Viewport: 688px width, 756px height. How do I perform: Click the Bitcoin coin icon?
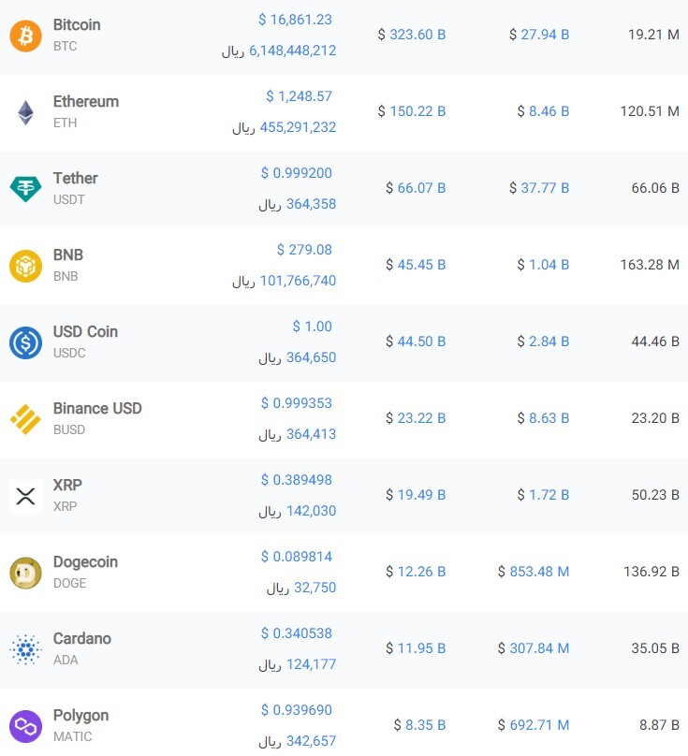(25, 36)
